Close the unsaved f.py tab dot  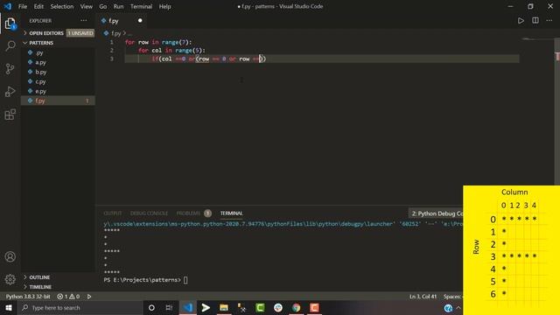point(140,21)
